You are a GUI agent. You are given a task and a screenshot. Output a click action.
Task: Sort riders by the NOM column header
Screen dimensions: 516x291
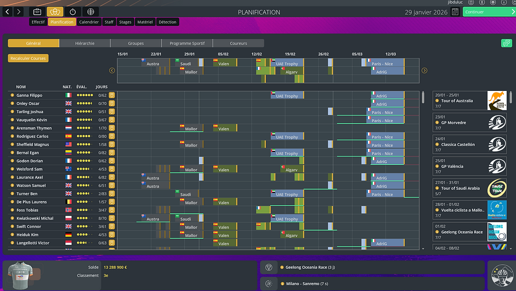(21, 87)
